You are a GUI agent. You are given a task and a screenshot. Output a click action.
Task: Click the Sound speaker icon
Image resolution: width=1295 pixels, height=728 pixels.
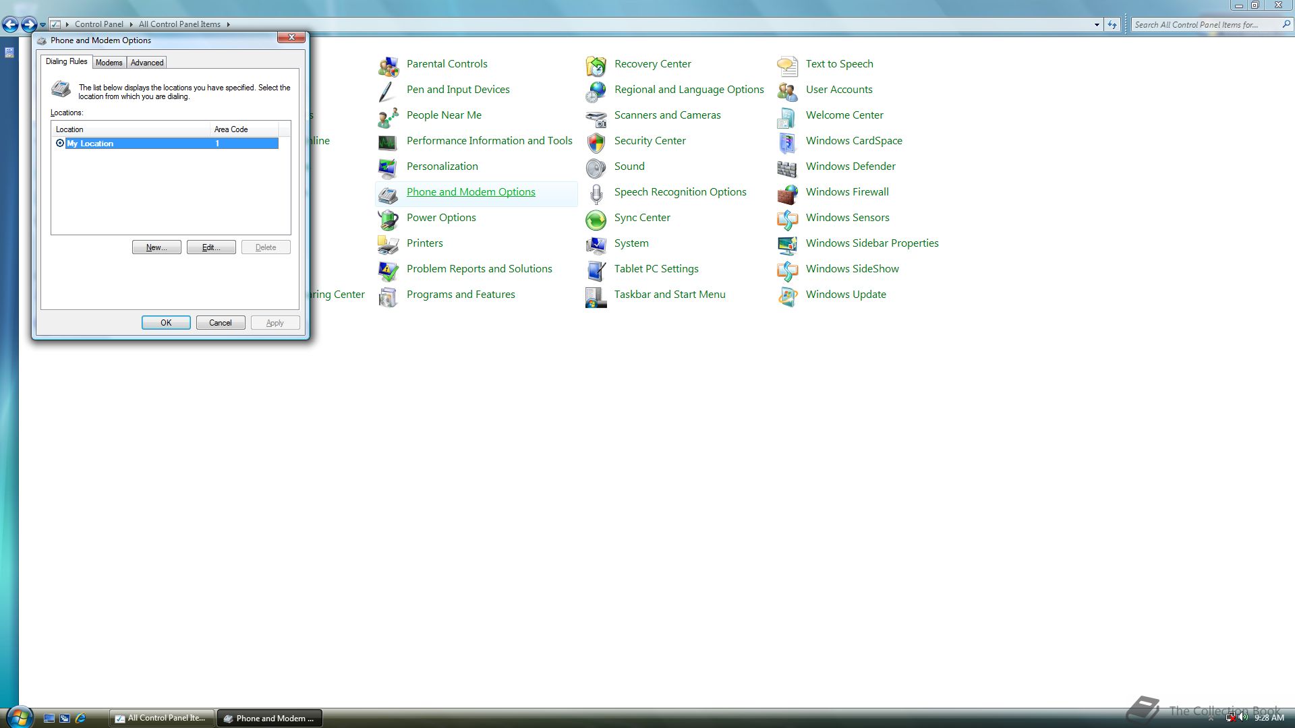pyautogui.click(x=596, y=168)
